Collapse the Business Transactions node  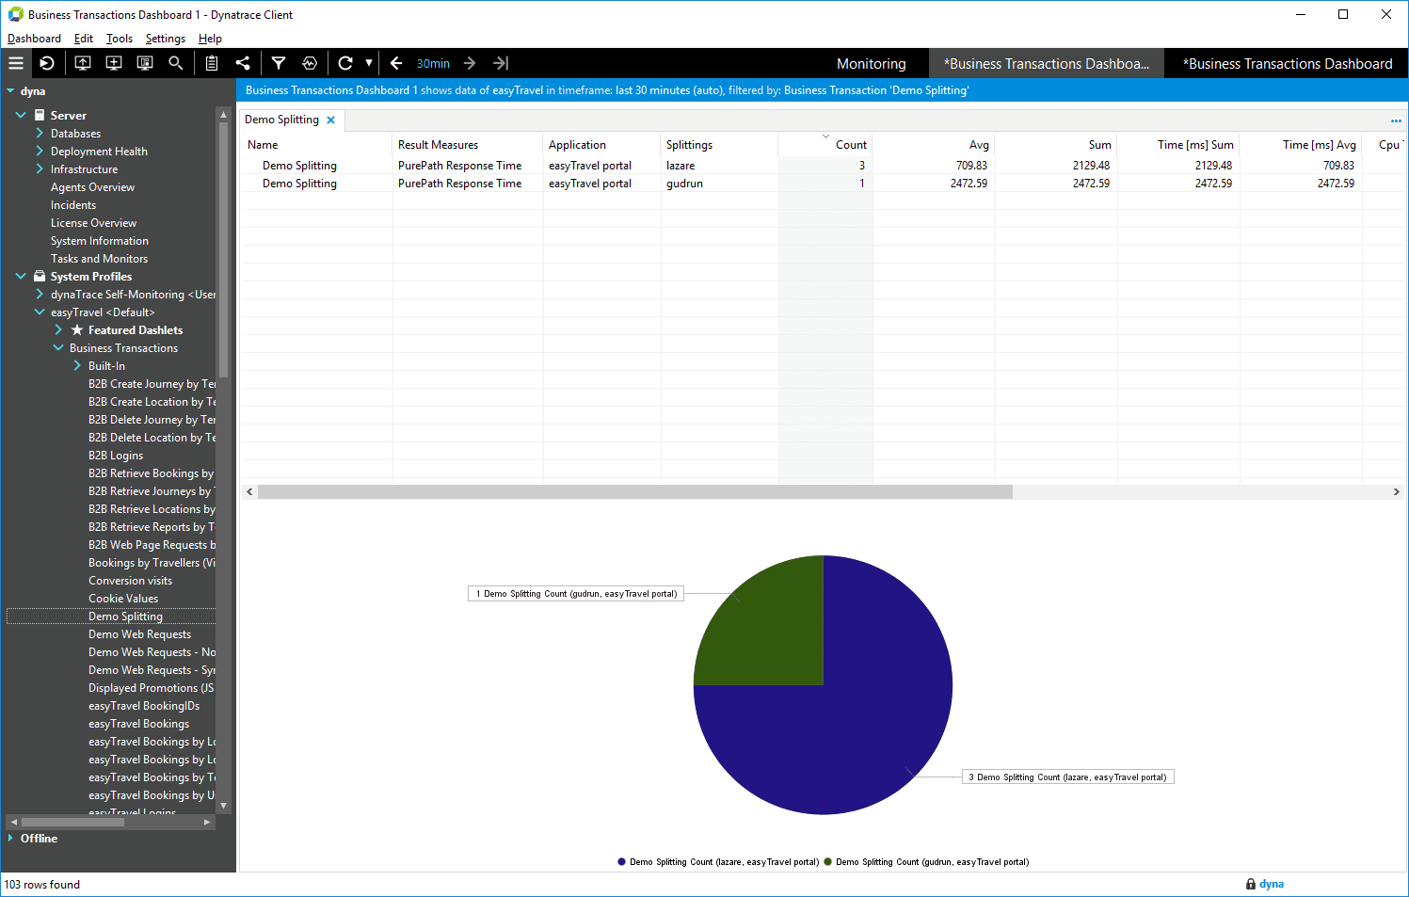click(x=58, y=347)
